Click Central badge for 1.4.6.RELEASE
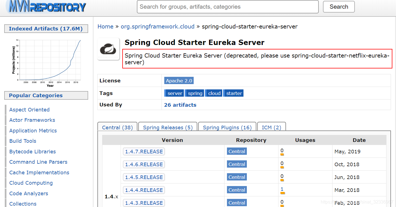 [237, 164]
